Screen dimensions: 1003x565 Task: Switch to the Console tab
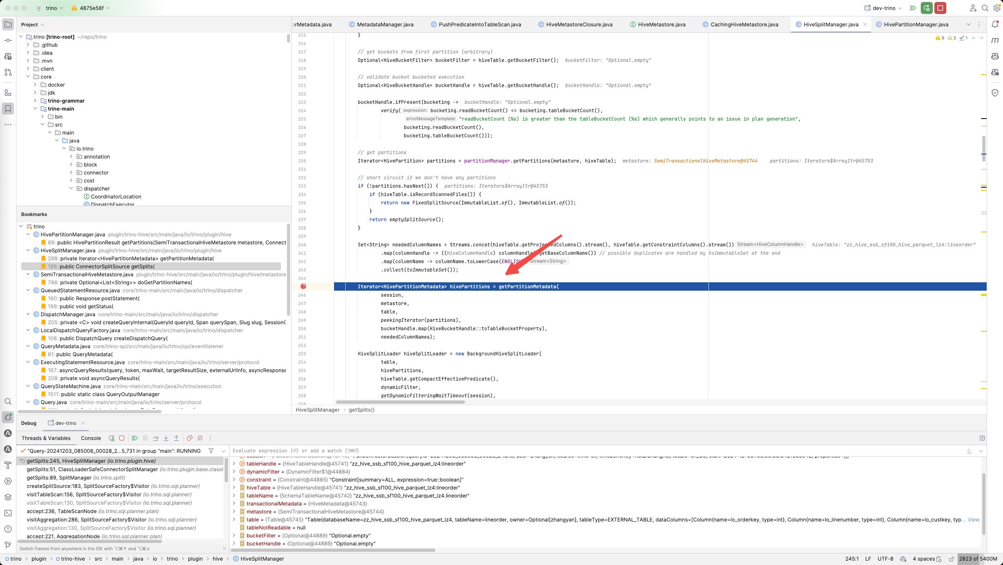pyautogui.click(x=91, y=438)
